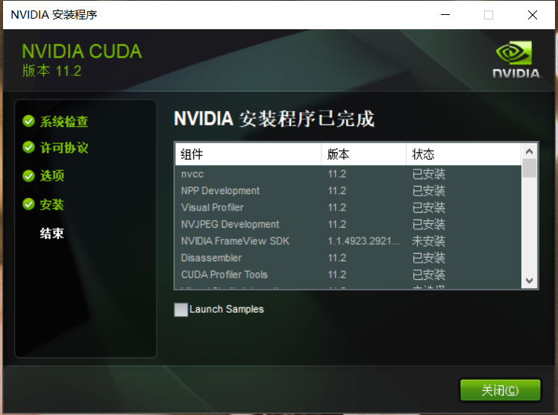This screenshot has width=558, height=415.
Task: Select the NPP Development row
Action: [x=348, y=191]
